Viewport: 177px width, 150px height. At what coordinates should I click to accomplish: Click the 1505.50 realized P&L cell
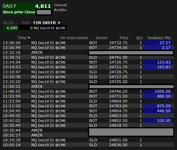tap(157, 91)
